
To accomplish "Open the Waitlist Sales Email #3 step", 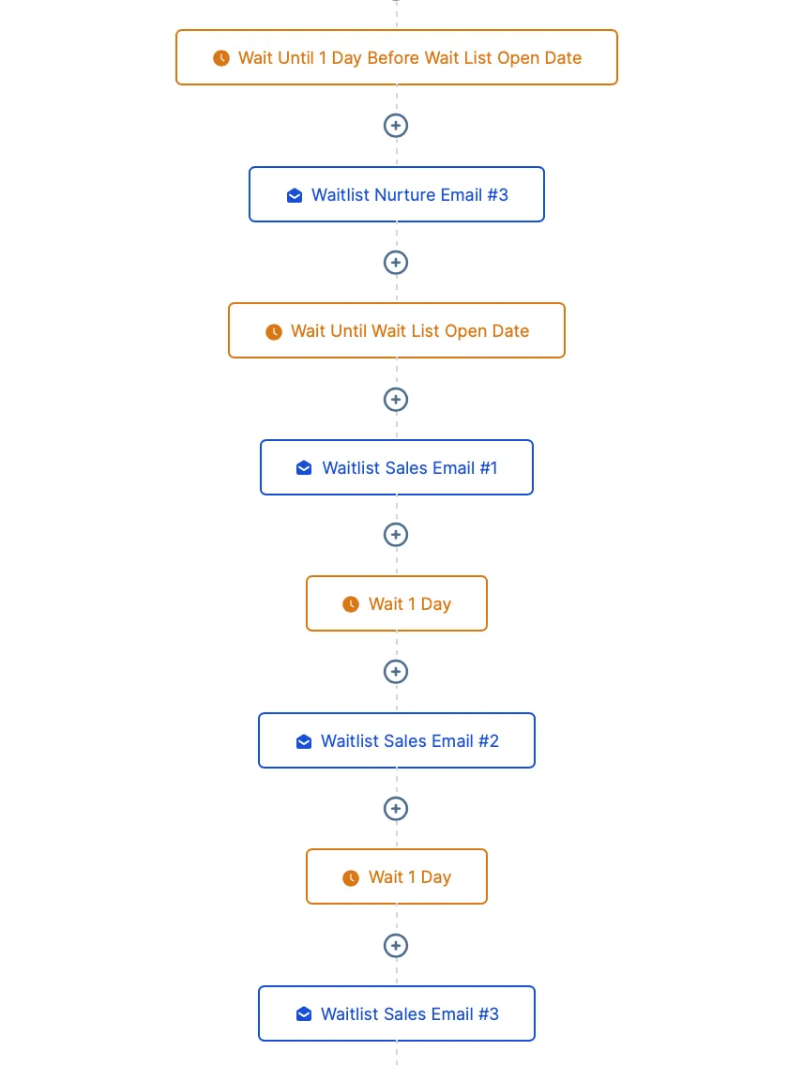I will 397,1013.
